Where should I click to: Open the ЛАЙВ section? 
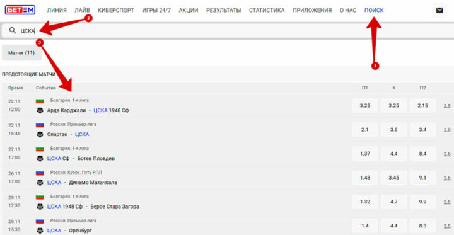(82, 11)
